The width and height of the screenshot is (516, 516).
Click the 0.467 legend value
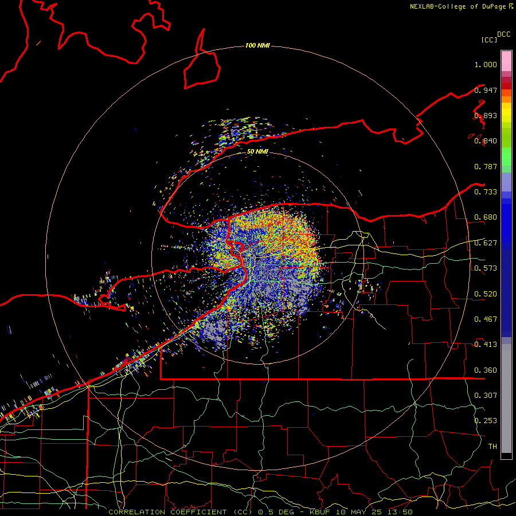pos(486,319)
